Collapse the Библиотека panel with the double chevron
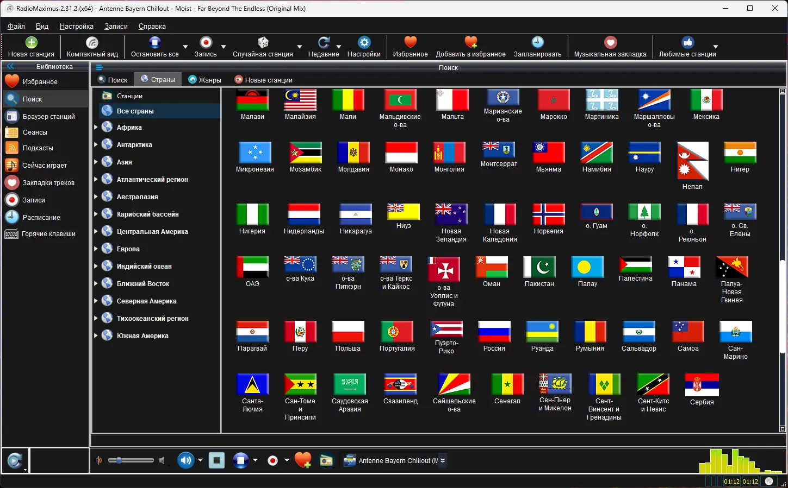 (10, 66)
